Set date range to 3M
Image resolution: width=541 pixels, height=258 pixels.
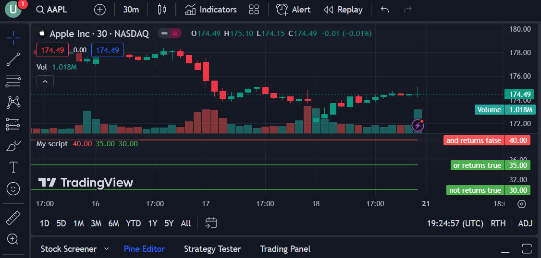[x=96, y=223]
